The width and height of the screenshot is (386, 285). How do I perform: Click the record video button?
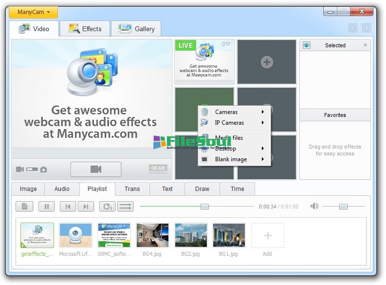pos(96,169)
